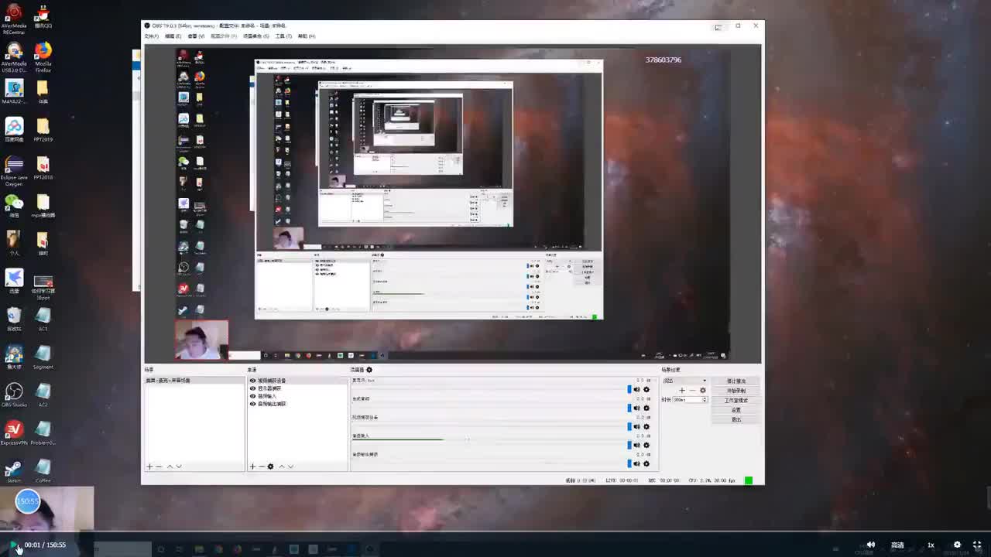The width and height of the screenshot is (991, 557).
Task: Select the ExpressVPN desktop icon
Action: pos(14,433)
